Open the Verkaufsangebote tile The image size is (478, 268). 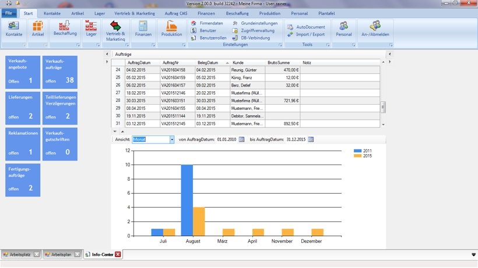pyautogui.click(x=23, y=72)
